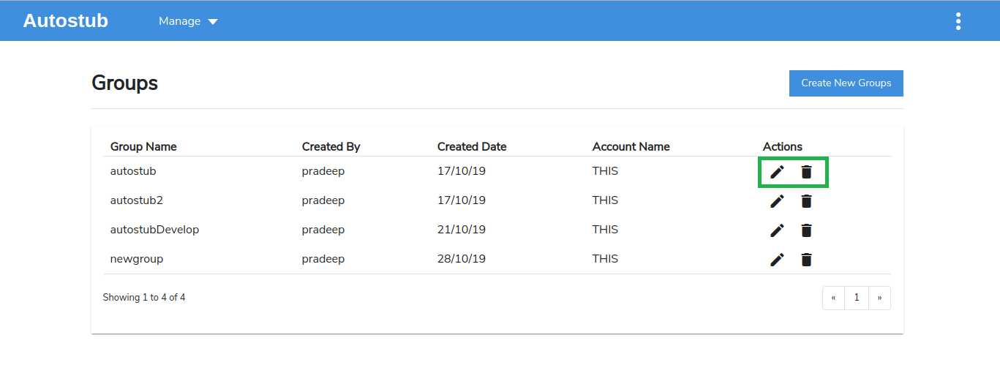
Task: Delete the autostub2 group
Action: 806,201
